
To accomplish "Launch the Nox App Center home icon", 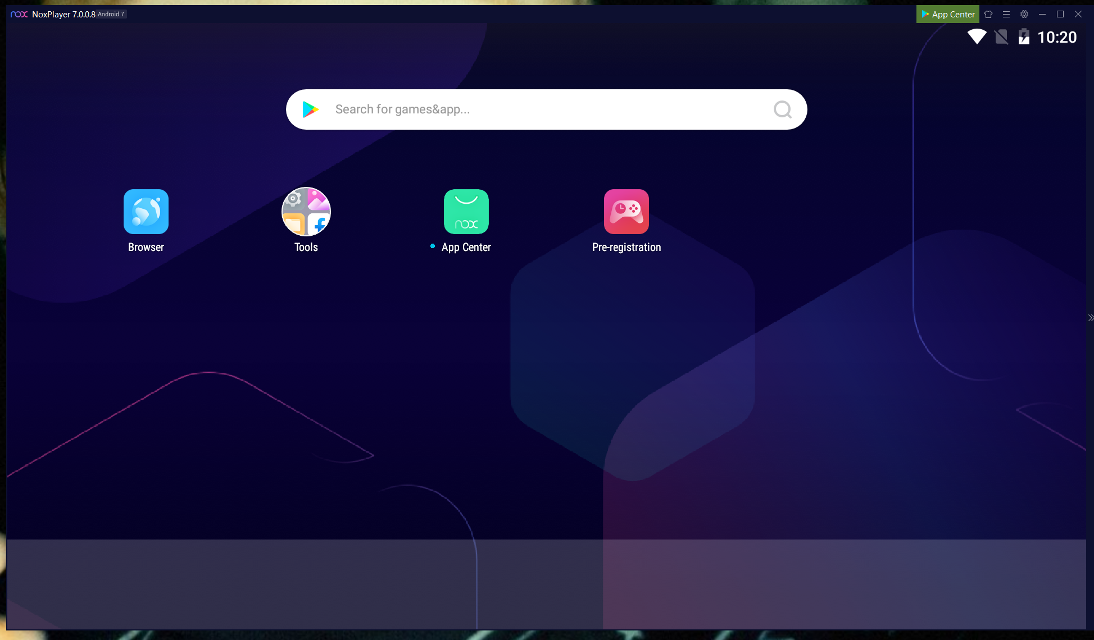I will [x=466, y=212].
